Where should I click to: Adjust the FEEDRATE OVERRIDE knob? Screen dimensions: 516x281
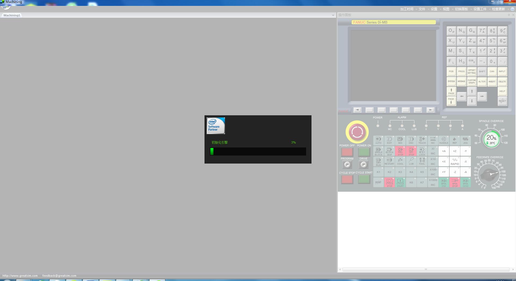tap(489, 174)
